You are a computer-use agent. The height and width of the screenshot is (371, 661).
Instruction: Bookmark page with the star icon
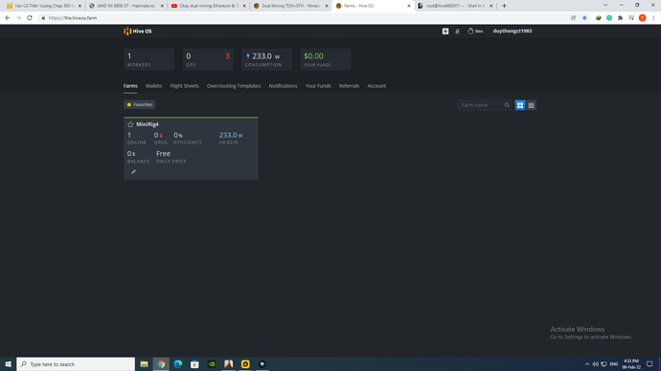(584, 18)
